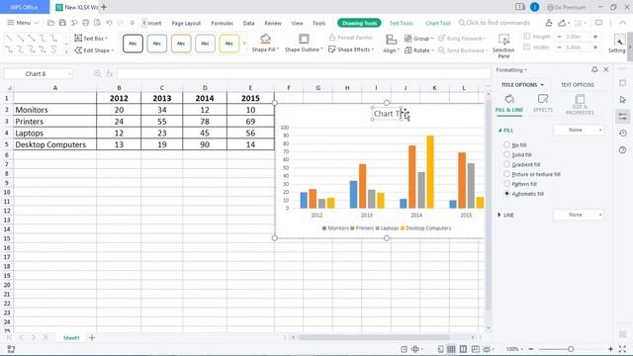The height and width of the screenshot is (356, 633).
Task: Expand the shape styles gallery
Action: click(x=244, y=44)
